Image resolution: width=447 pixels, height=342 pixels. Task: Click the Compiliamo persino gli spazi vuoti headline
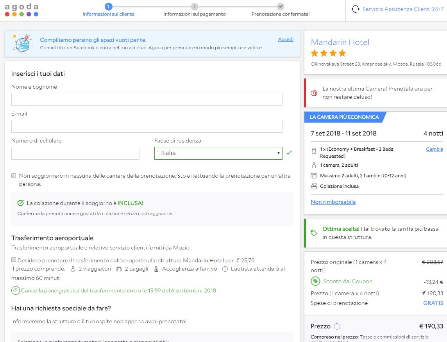pyautogui.click(x=93, y=40)
